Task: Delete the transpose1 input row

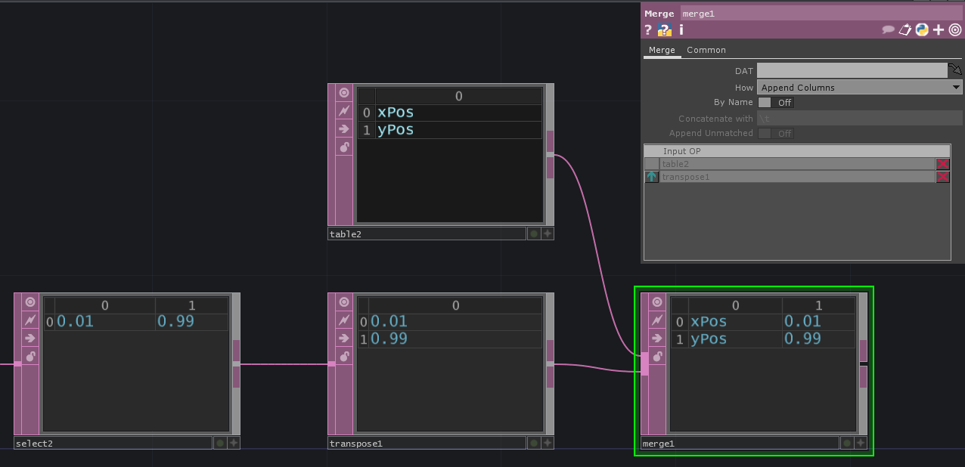Action: click(942, 177)
